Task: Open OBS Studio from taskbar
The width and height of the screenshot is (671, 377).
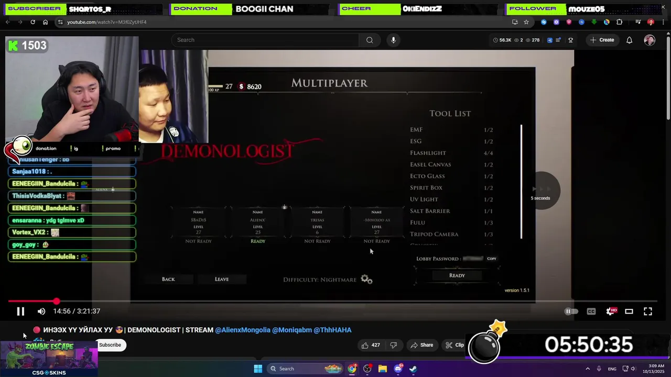Action: (367, 369)
